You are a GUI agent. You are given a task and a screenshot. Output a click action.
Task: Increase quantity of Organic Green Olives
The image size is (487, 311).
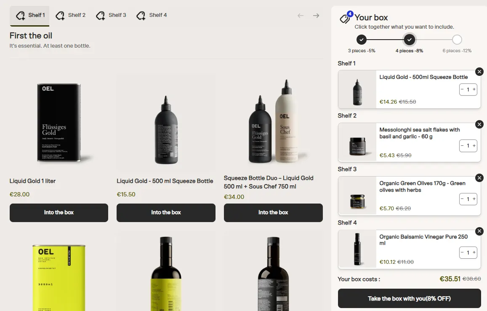[x=474, y=199]
